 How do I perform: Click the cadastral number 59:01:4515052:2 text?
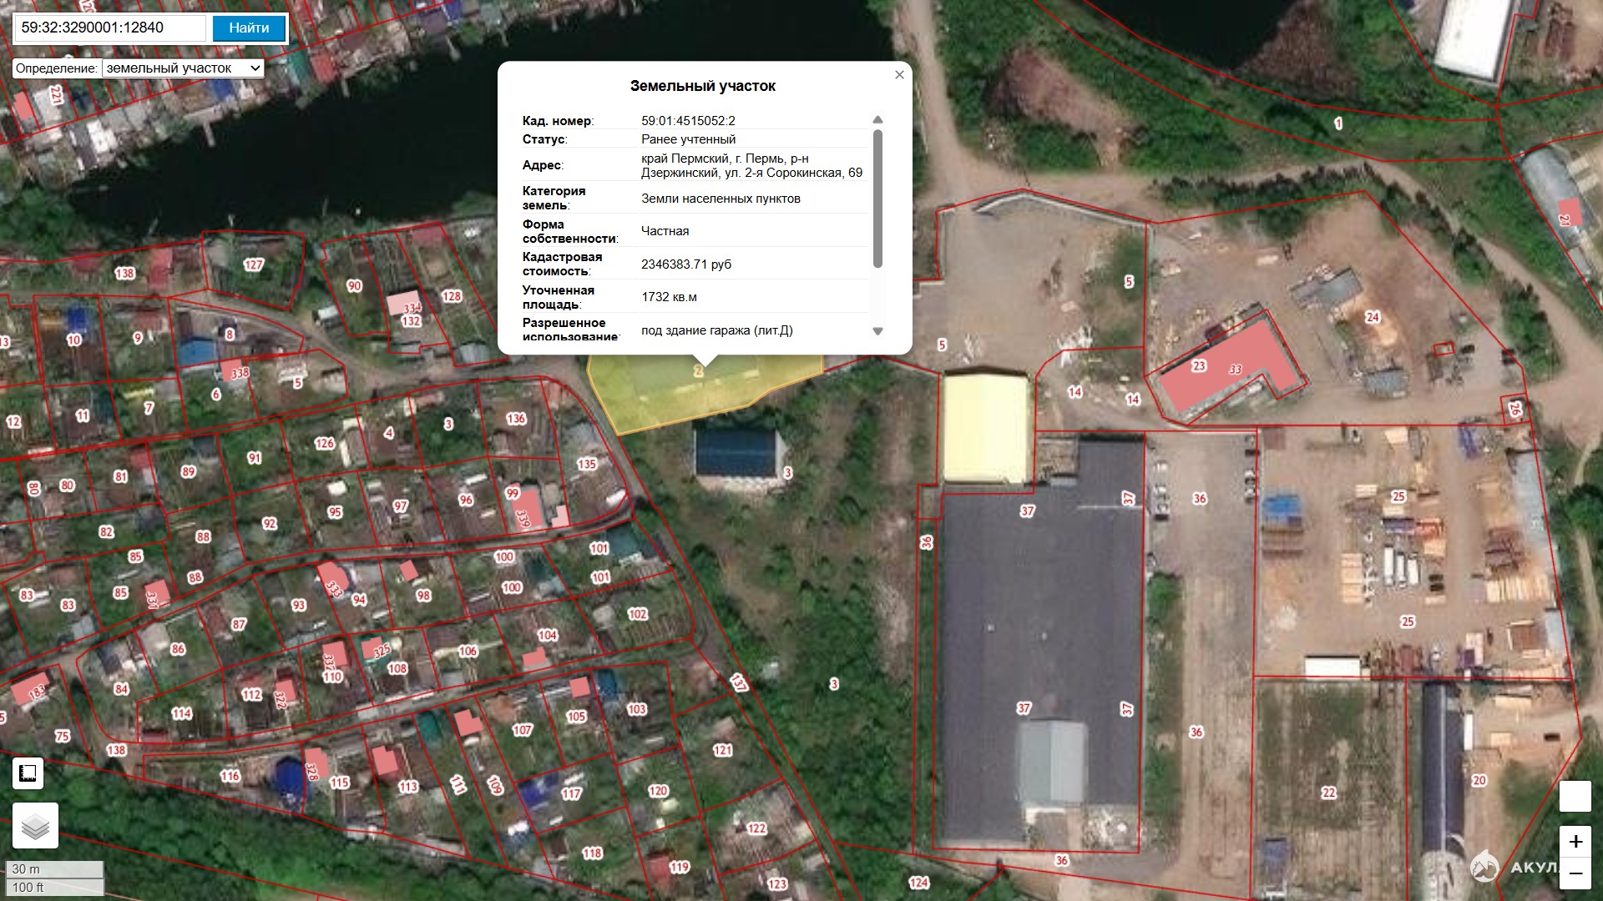click(x=688, y=121)
